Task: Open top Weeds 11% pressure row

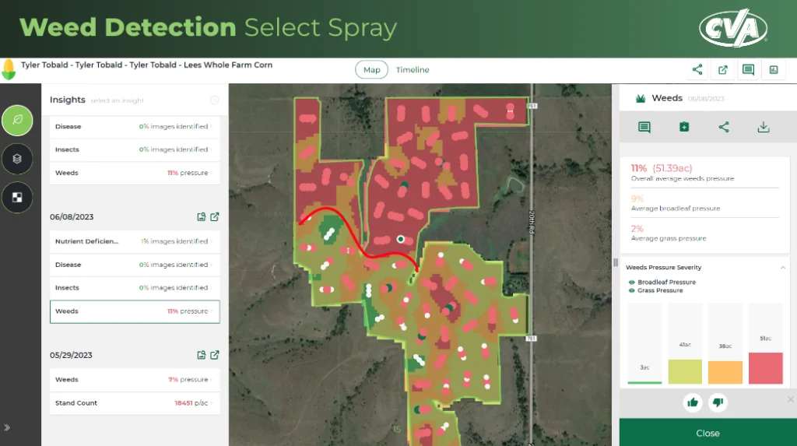Action: click(x=135, y=173)
